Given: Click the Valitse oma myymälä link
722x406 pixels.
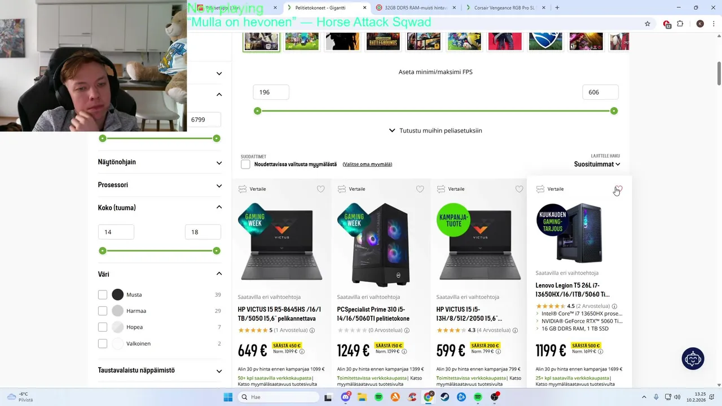Looking at the screenshot, I should (x=367, y=164).
